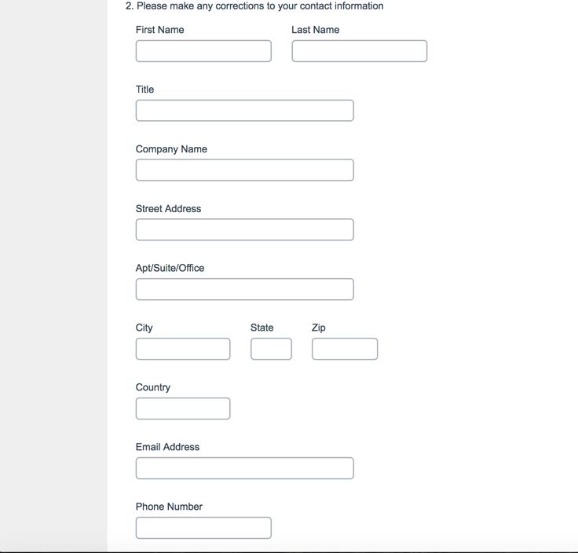Select the Email Address text box
578x553 pixels.
(244, 468)
